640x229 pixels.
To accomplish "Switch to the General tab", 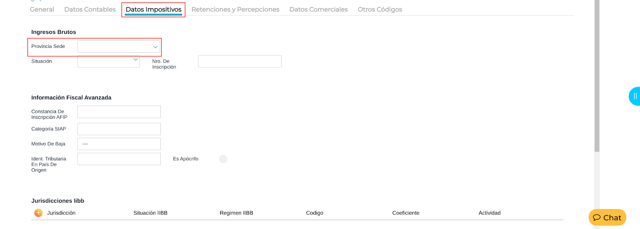I will click(42, 9).
